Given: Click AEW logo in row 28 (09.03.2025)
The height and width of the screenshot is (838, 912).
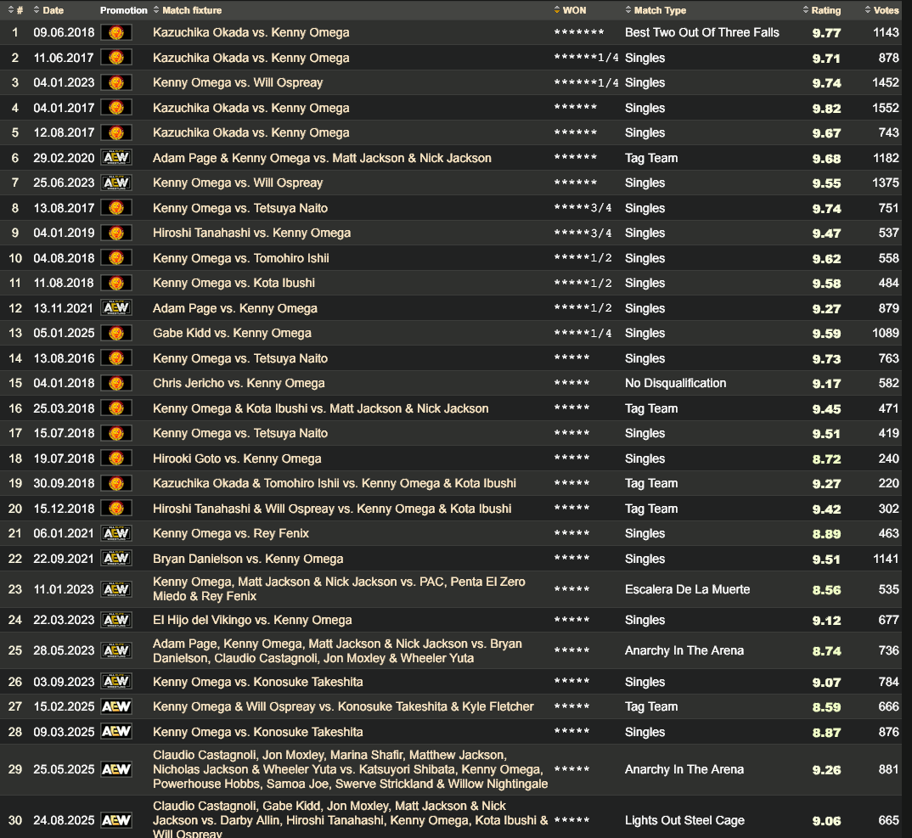Looking at the screenshot, I should [116, 732].
